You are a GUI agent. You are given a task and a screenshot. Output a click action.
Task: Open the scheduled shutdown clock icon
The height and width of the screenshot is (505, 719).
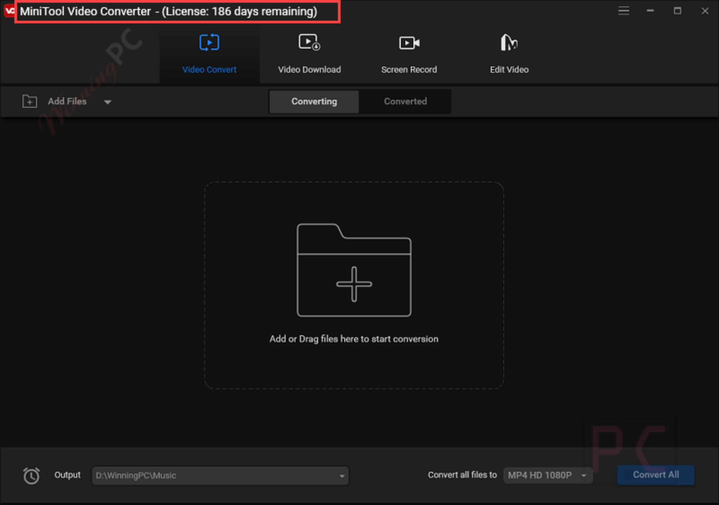tap(31, 475)
